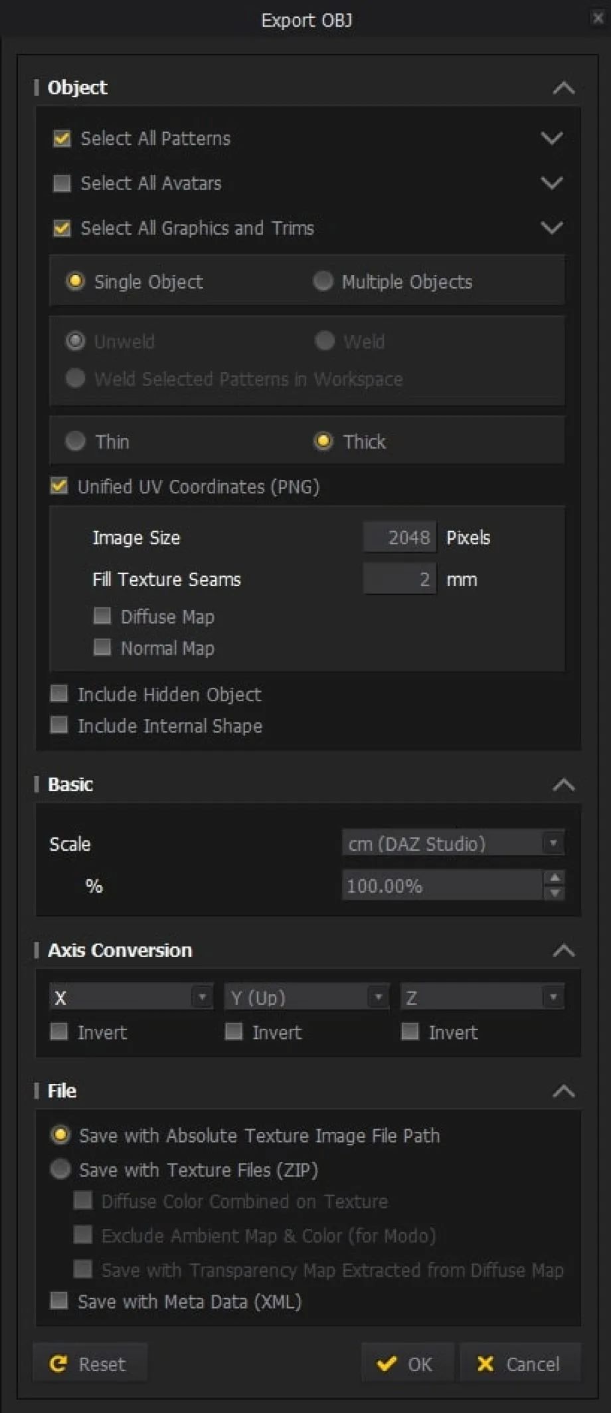Screen dimensions: 611x1413
Task: Collapse the File section
Action: click(x=563, y=1091)
